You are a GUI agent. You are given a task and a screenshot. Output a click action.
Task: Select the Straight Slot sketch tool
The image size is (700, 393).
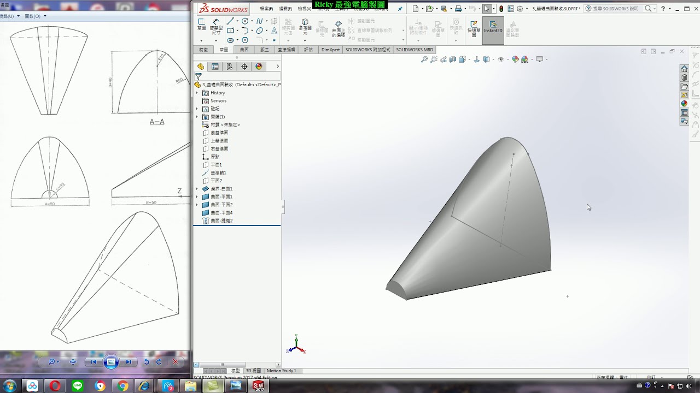(x=231, y=40)
